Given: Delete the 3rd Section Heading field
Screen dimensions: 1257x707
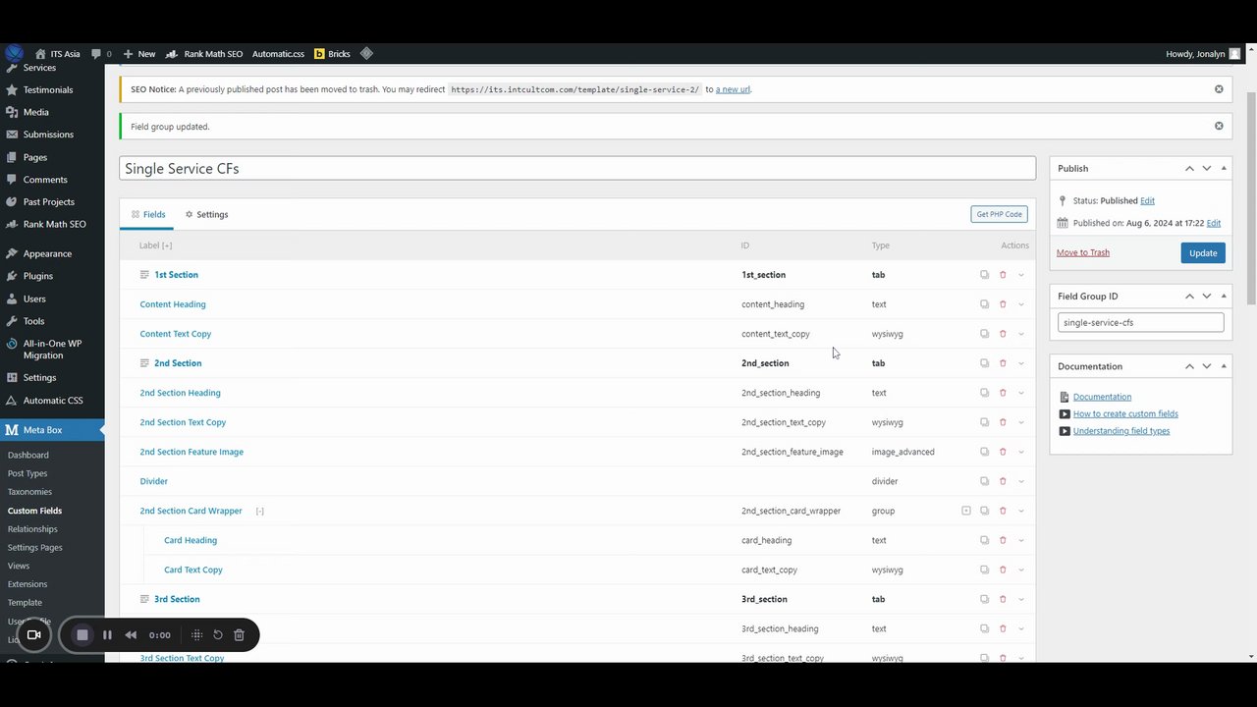Looking at the screenshot, I should (1003, 628).
